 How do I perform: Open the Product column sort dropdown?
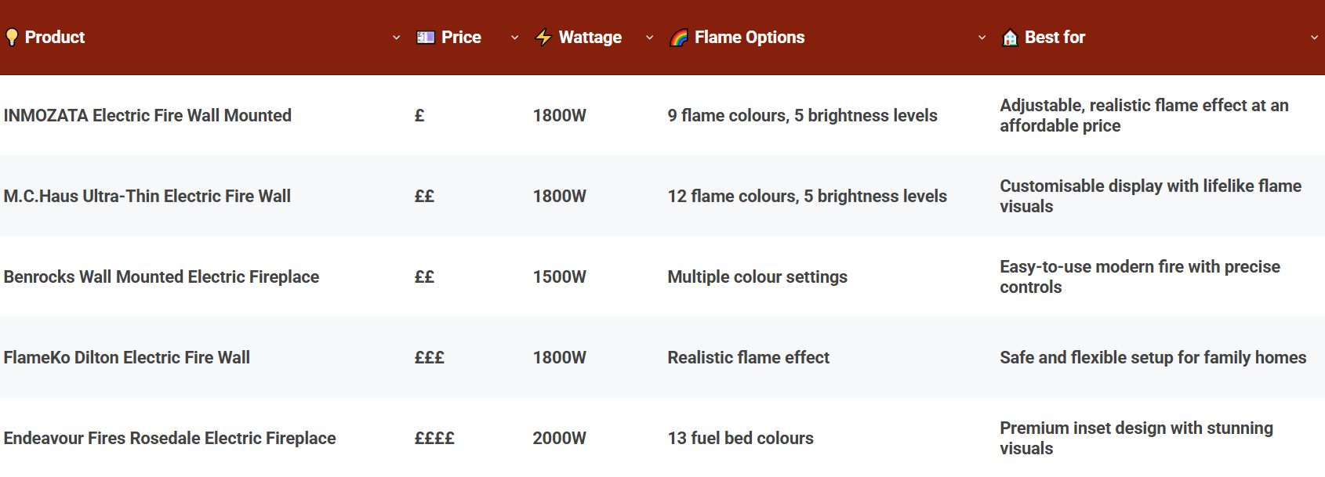[x=396, y=37]
